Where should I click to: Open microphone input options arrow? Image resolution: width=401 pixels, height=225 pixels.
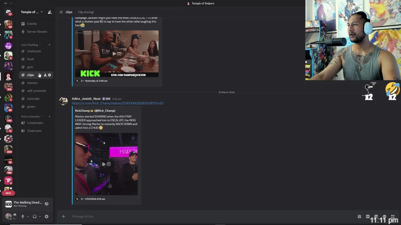tap(28, 216)
